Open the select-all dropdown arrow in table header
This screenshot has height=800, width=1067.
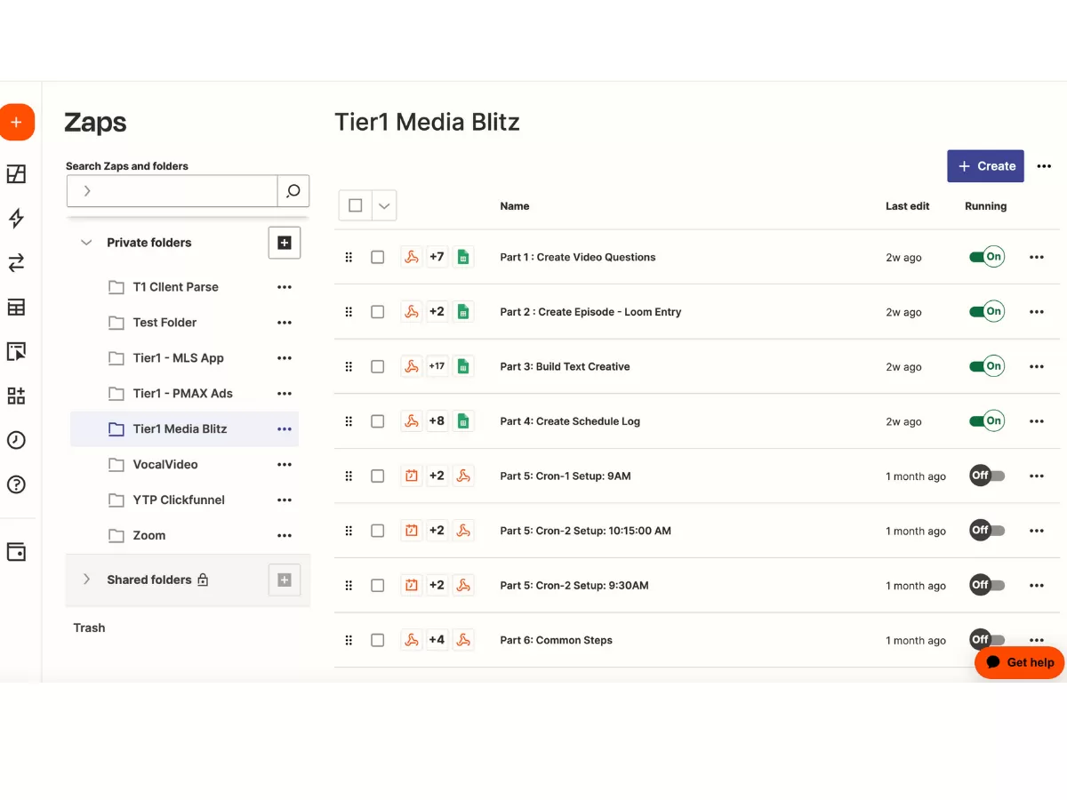point(384,205)
